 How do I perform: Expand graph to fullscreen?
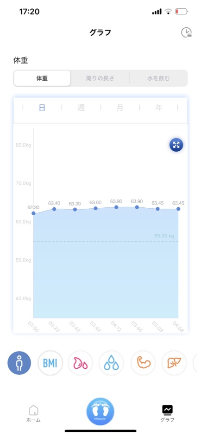[x=176, y=145]
